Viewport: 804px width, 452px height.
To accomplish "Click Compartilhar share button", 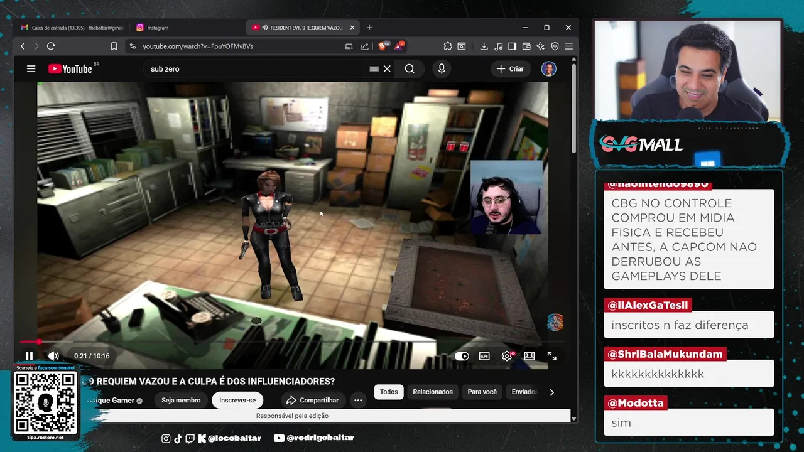I will coord(312,401).
